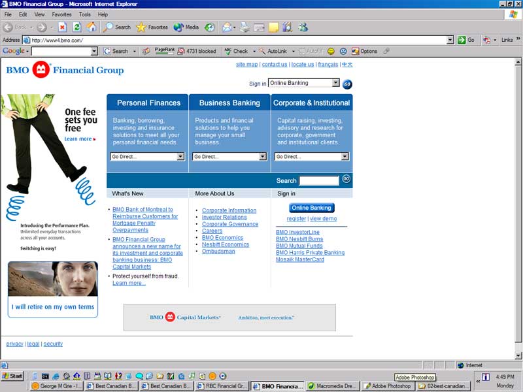Click the happy face icon on Google toolbar
The image size is (523, 392).
(x=331, y=51)
